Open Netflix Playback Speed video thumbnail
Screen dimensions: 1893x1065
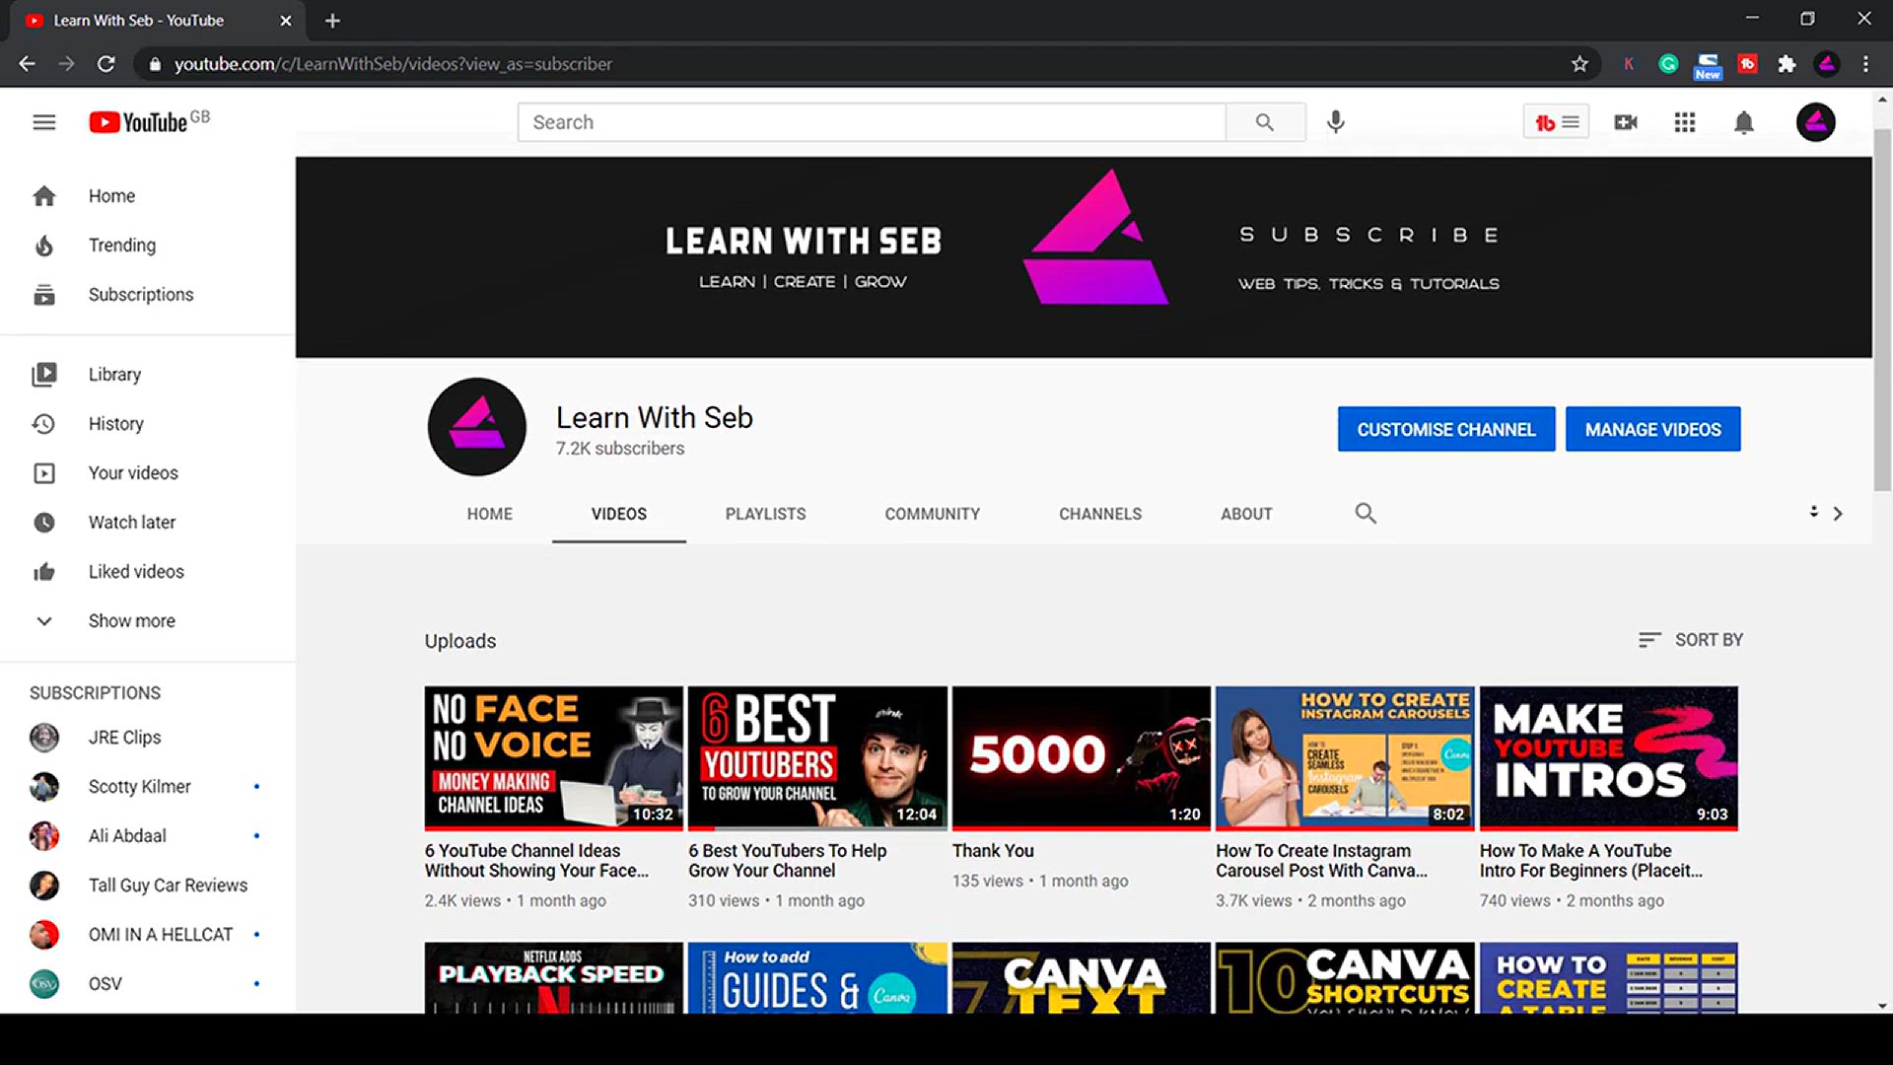pos(553,978)
